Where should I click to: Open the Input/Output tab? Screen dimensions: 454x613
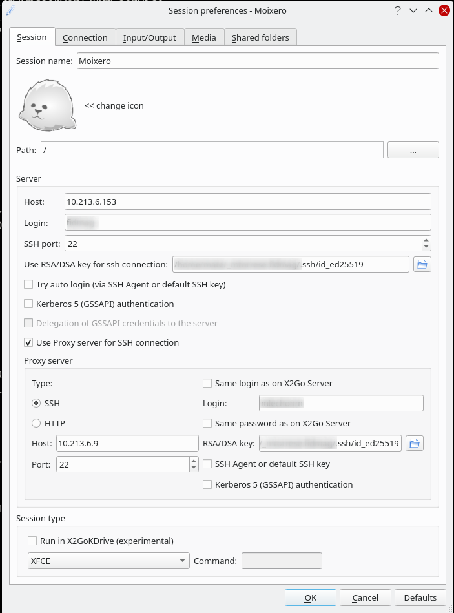tap(150, 37)
